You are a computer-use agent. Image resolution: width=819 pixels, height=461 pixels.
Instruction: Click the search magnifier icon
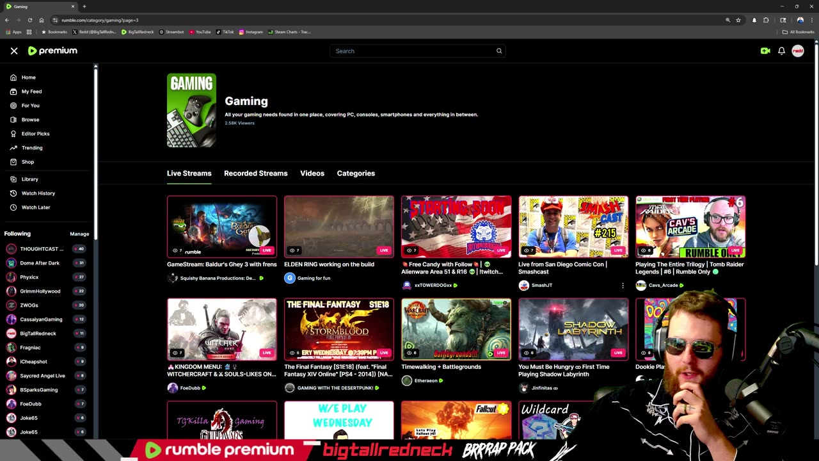tap(499, 51)
